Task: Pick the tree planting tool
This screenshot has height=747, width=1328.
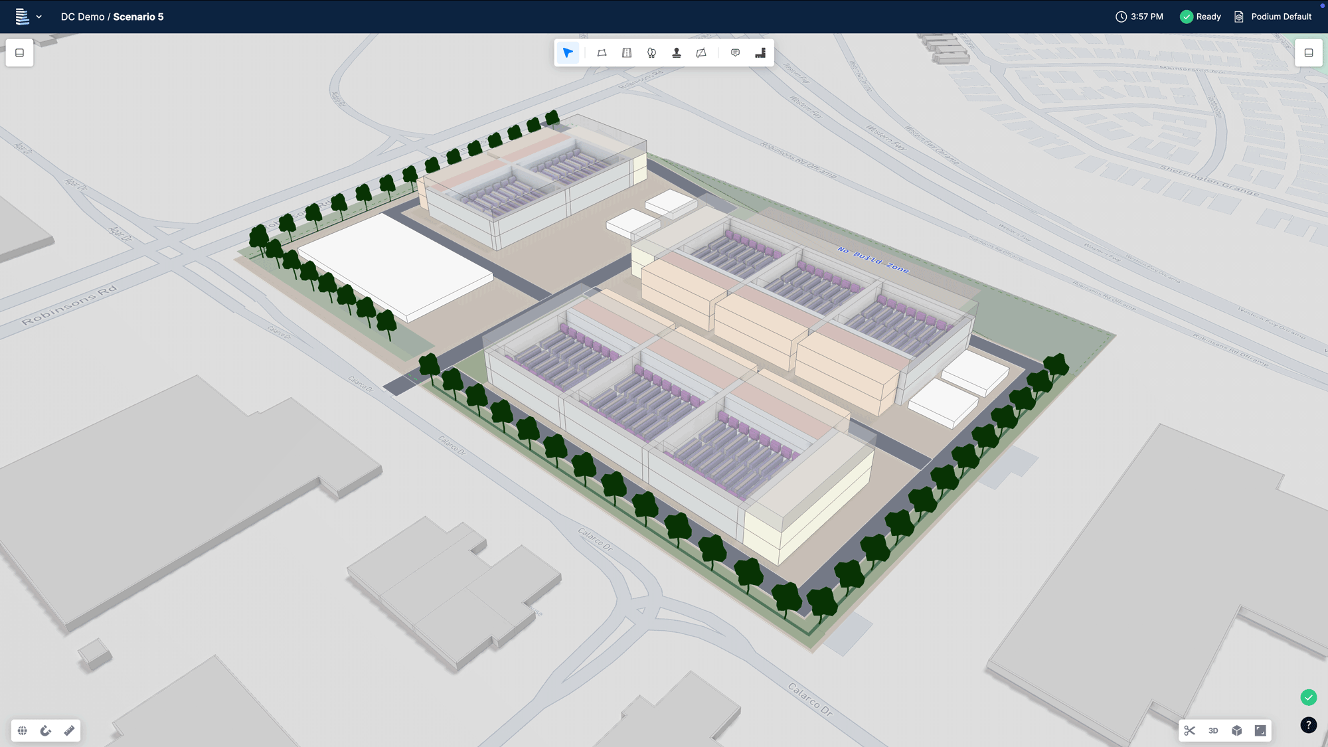Action: [x=651, y=52]
